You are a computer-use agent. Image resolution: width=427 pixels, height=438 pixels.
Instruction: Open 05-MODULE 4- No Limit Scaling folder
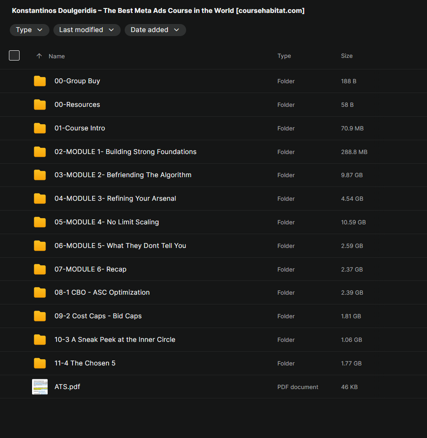pos(106,222)
